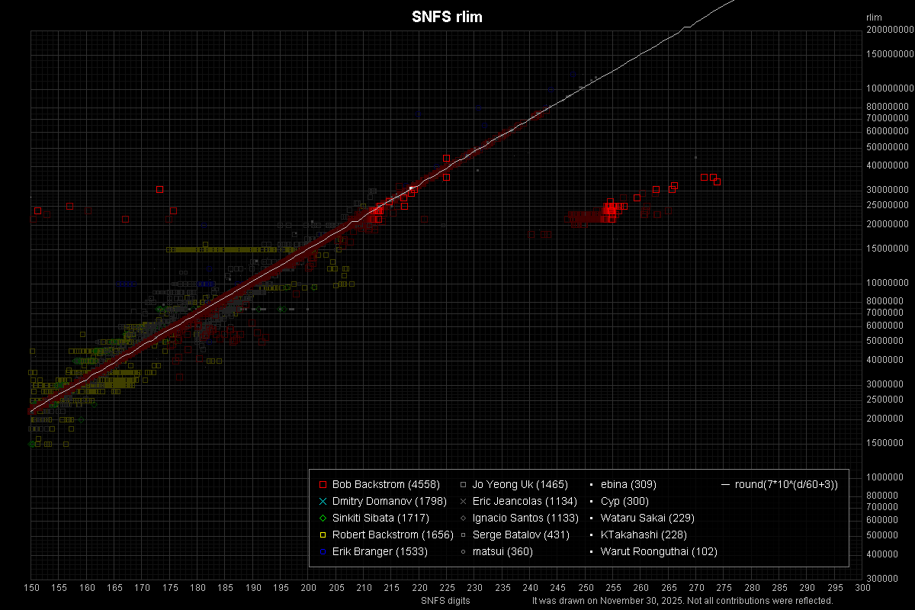
Task: Click the 250 tick label on the x-axis
Action: (586, 587)
